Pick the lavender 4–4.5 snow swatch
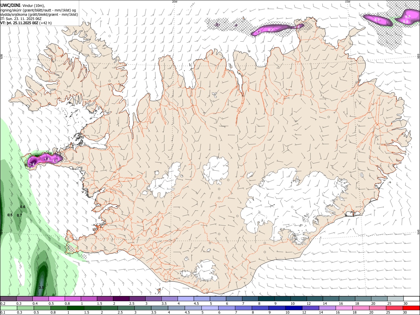The height and width of the screenshot is (315, 420). click(x=186, y=299)
